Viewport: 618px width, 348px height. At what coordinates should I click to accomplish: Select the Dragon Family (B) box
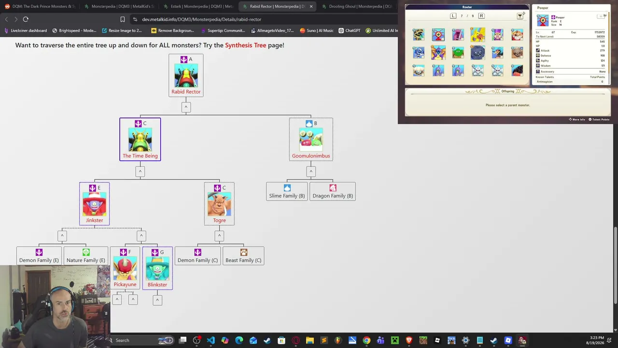[333, 191]
